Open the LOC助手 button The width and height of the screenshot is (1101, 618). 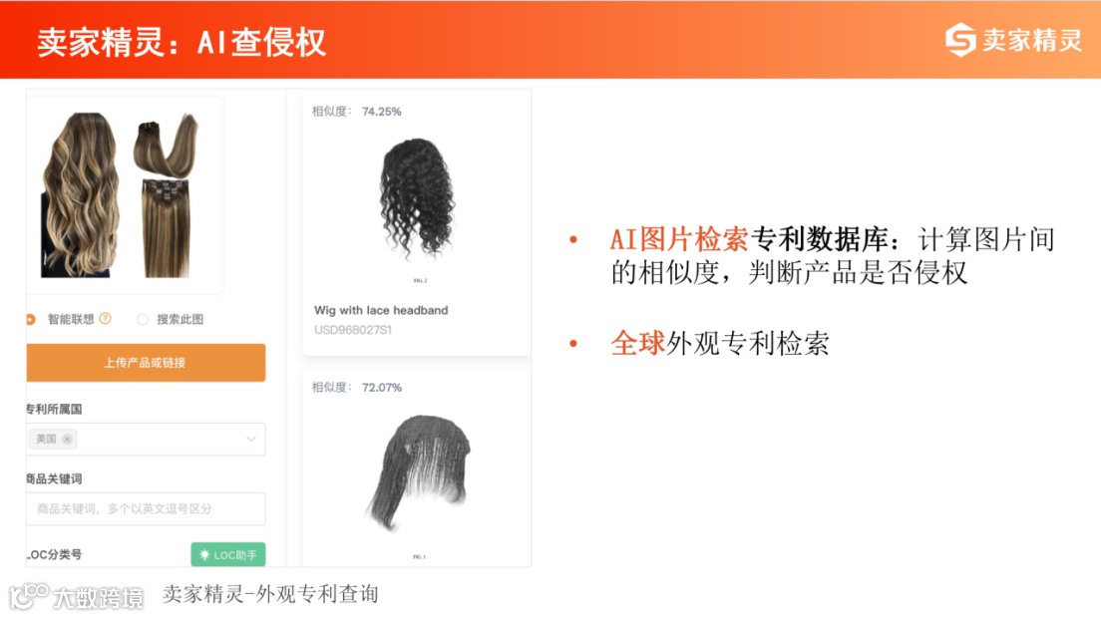click(228, 555)
